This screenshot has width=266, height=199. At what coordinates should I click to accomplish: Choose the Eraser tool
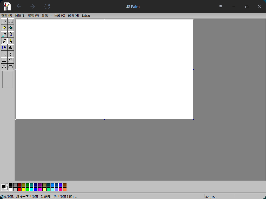(4, 28)
